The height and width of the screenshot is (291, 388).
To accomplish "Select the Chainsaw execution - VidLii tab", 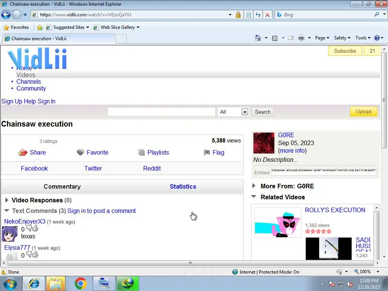I will coord(59,39).
